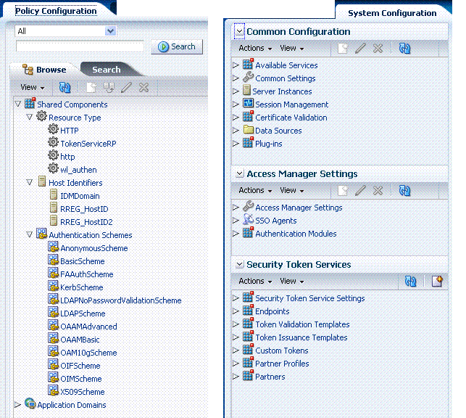This screenshot has width=466, height=418.
Task: Expand the Token Issuance Templates node
Action: click(x=236, y=337)
